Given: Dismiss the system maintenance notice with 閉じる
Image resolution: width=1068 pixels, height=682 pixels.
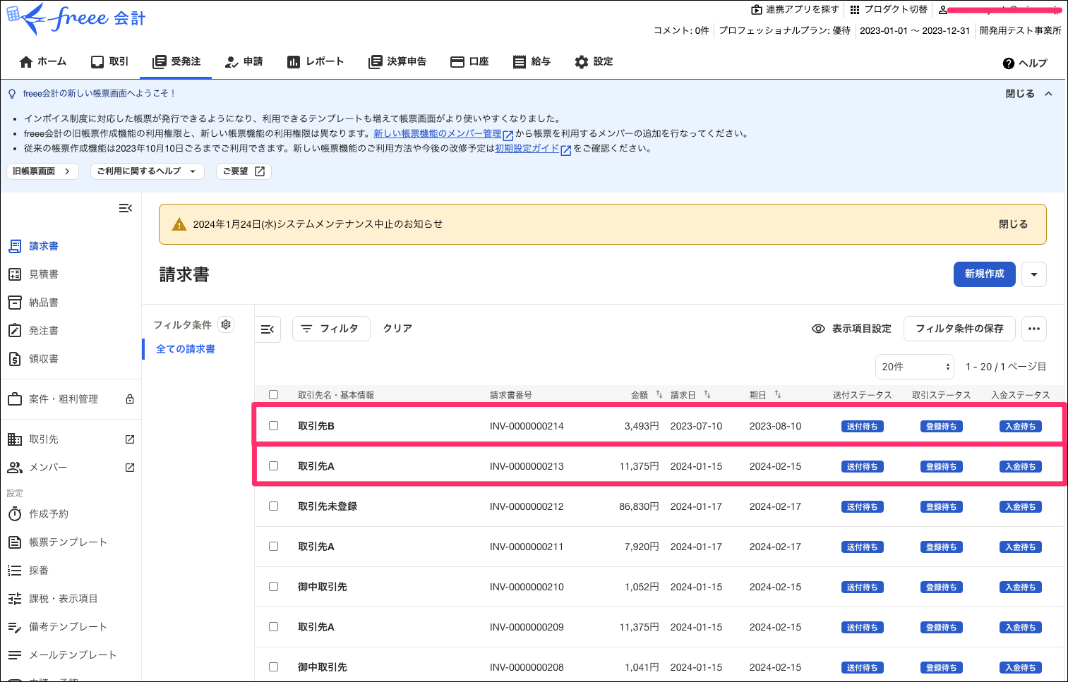Looking at the screenshot, I should point(1014,224).
